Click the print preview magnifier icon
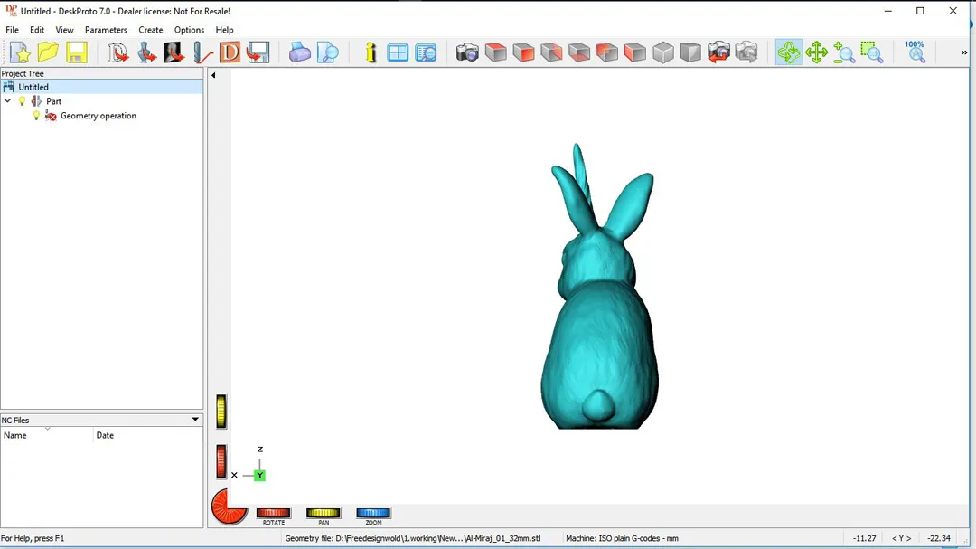 328,52
